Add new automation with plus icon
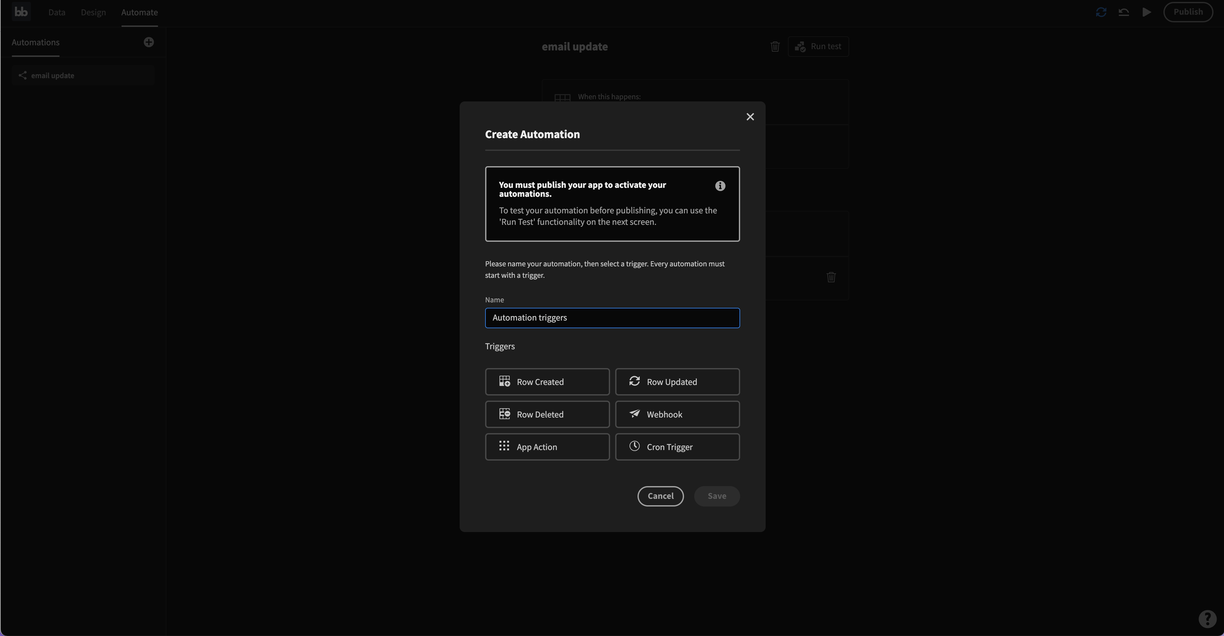Screen dimensions: 1224x636 (149, 42)
